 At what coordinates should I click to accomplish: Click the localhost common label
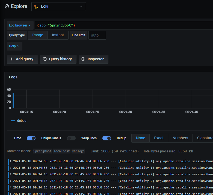tap(62, 151)
